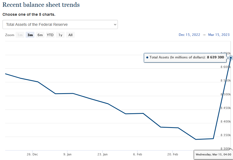Viewport: 233px width, 160px height.
Task: Click the Dec 15, 2022 start date
Action: [x=189, y=34]
